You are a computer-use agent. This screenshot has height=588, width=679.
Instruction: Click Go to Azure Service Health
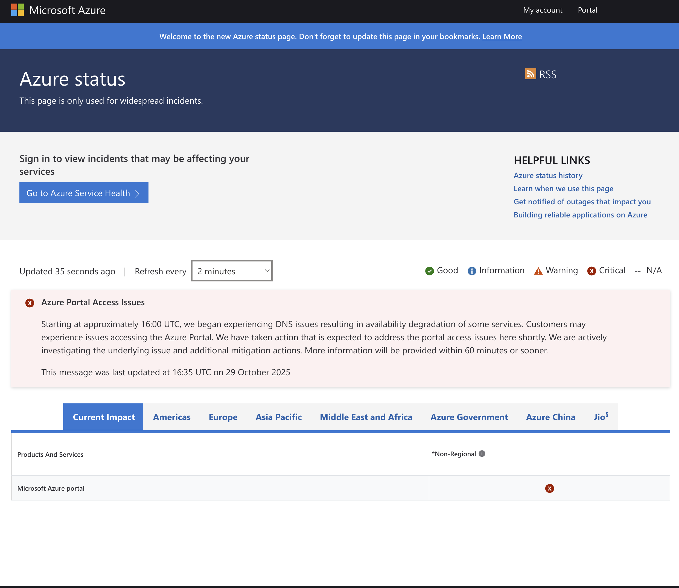84,193
